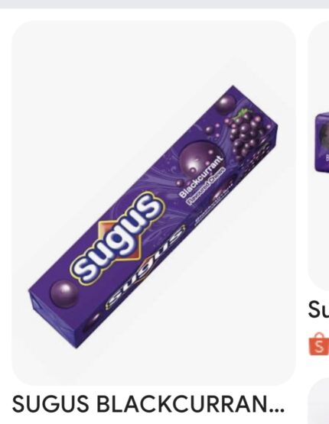The width and height of the screenshot is (329, 424).
Task: Click the gray bar at top of page
Action: pos(164,4)
